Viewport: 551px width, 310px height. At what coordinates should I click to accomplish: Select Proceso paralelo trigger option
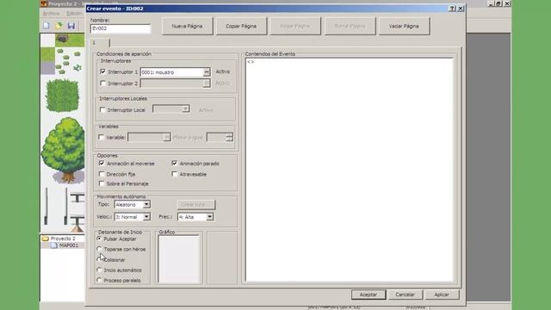pos(99,280)
